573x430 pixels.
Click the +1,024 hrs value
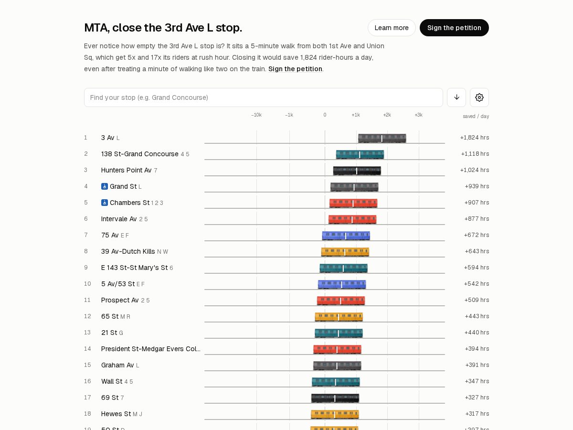(475, 170)
